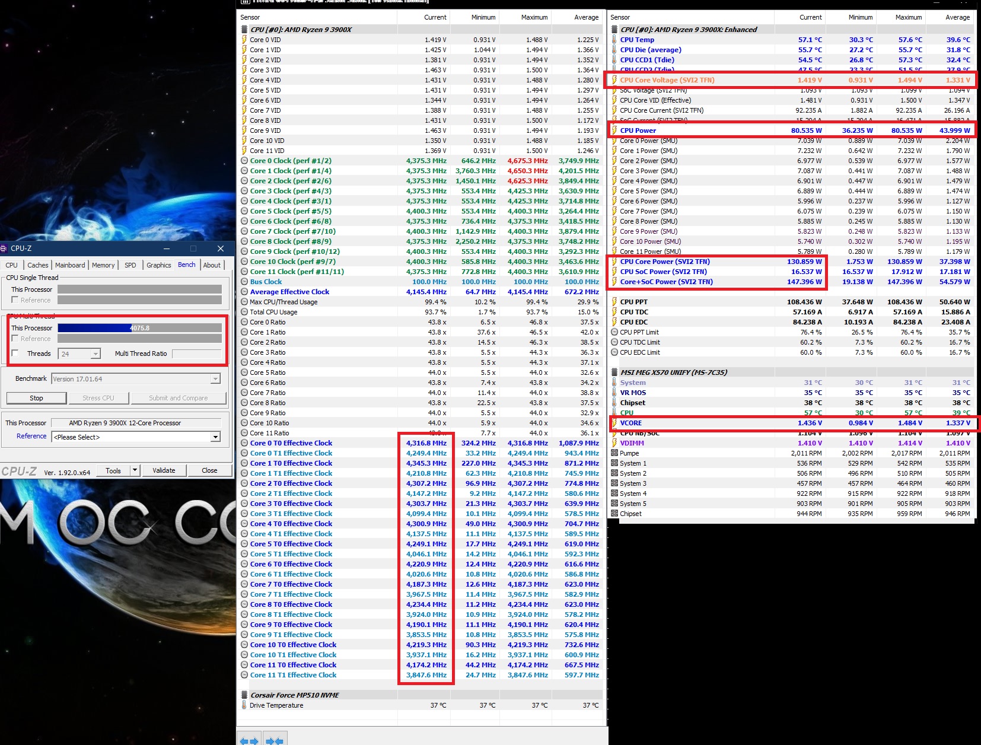This screenshot has height=745, width=981.
Task: Open the SPD tab
Action: click(x=130, y=265)
